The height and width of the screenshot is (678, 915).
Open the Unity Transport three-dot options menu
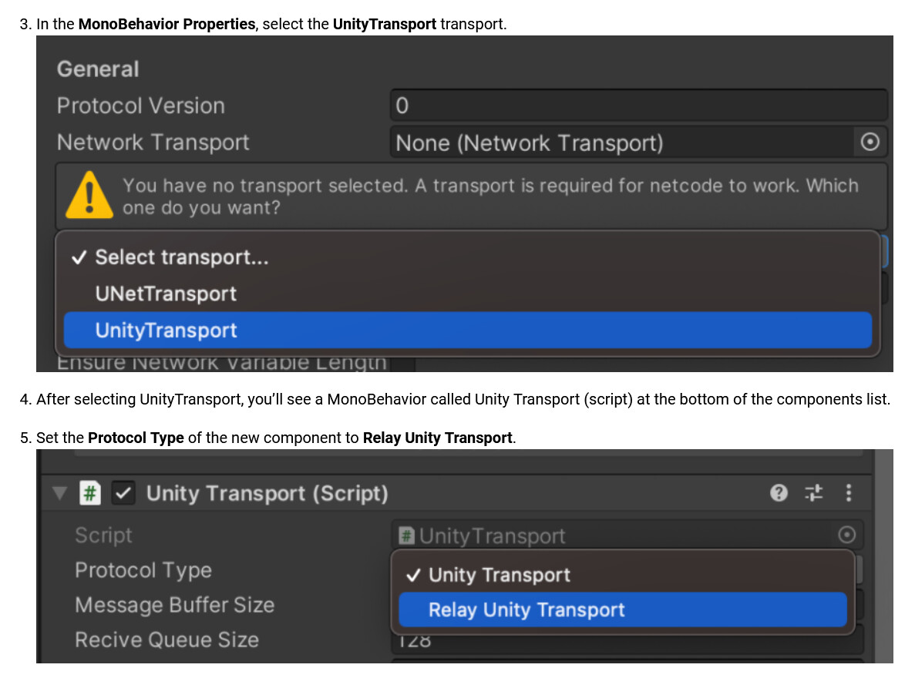pos(847,493)
